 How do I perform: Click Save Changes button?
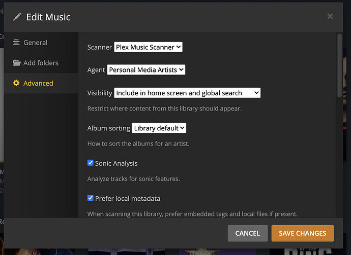coord(302,233)
